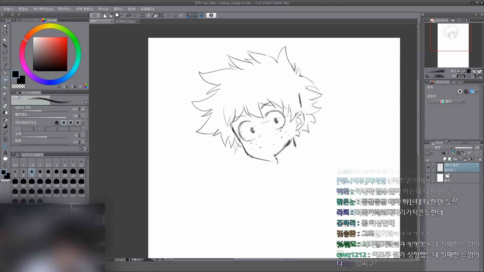Toggle lock transparent pixels
Image resolution: width=484 pixels, height=272 pixels.
pyautogui.click(x=464, y=153)
